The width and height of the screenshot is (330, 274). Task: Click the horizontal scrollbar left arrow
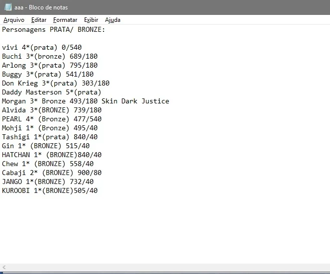pyautogui.click(x=4, y=268)
